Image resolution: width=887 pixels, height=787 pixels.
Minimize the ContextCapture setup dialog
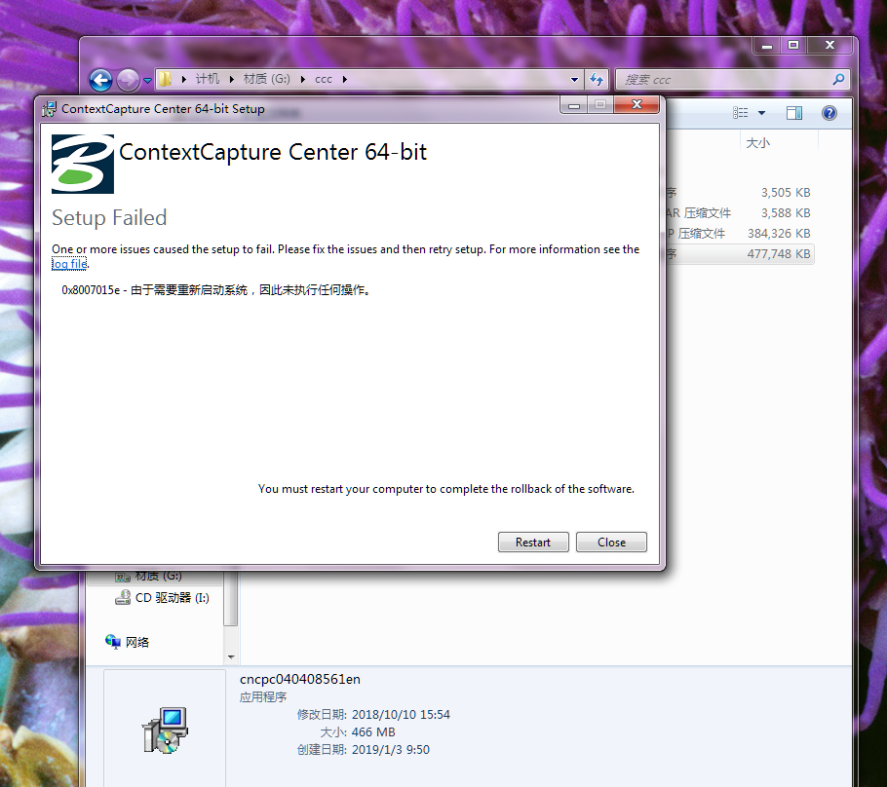[x=573, y=105]
